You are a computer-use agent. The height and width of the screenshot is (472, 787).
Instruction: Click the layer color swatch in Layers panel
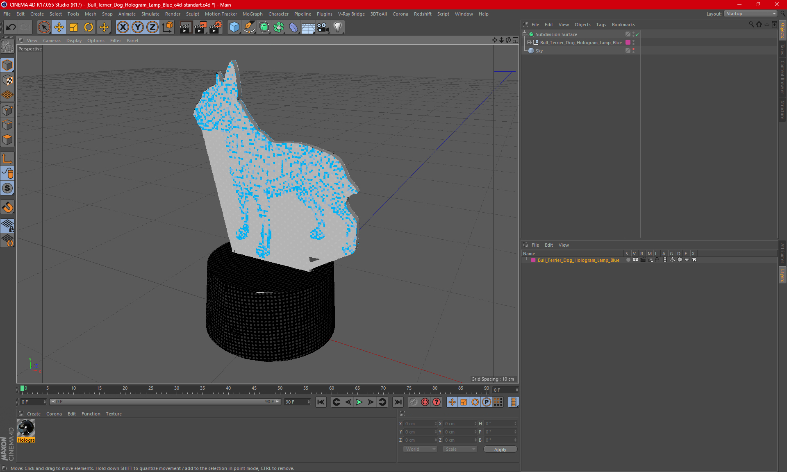pos(533,260)
